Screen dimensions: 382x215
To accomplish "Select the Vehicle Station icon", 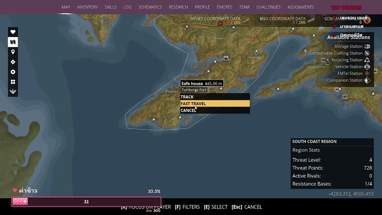I will 367,67.
